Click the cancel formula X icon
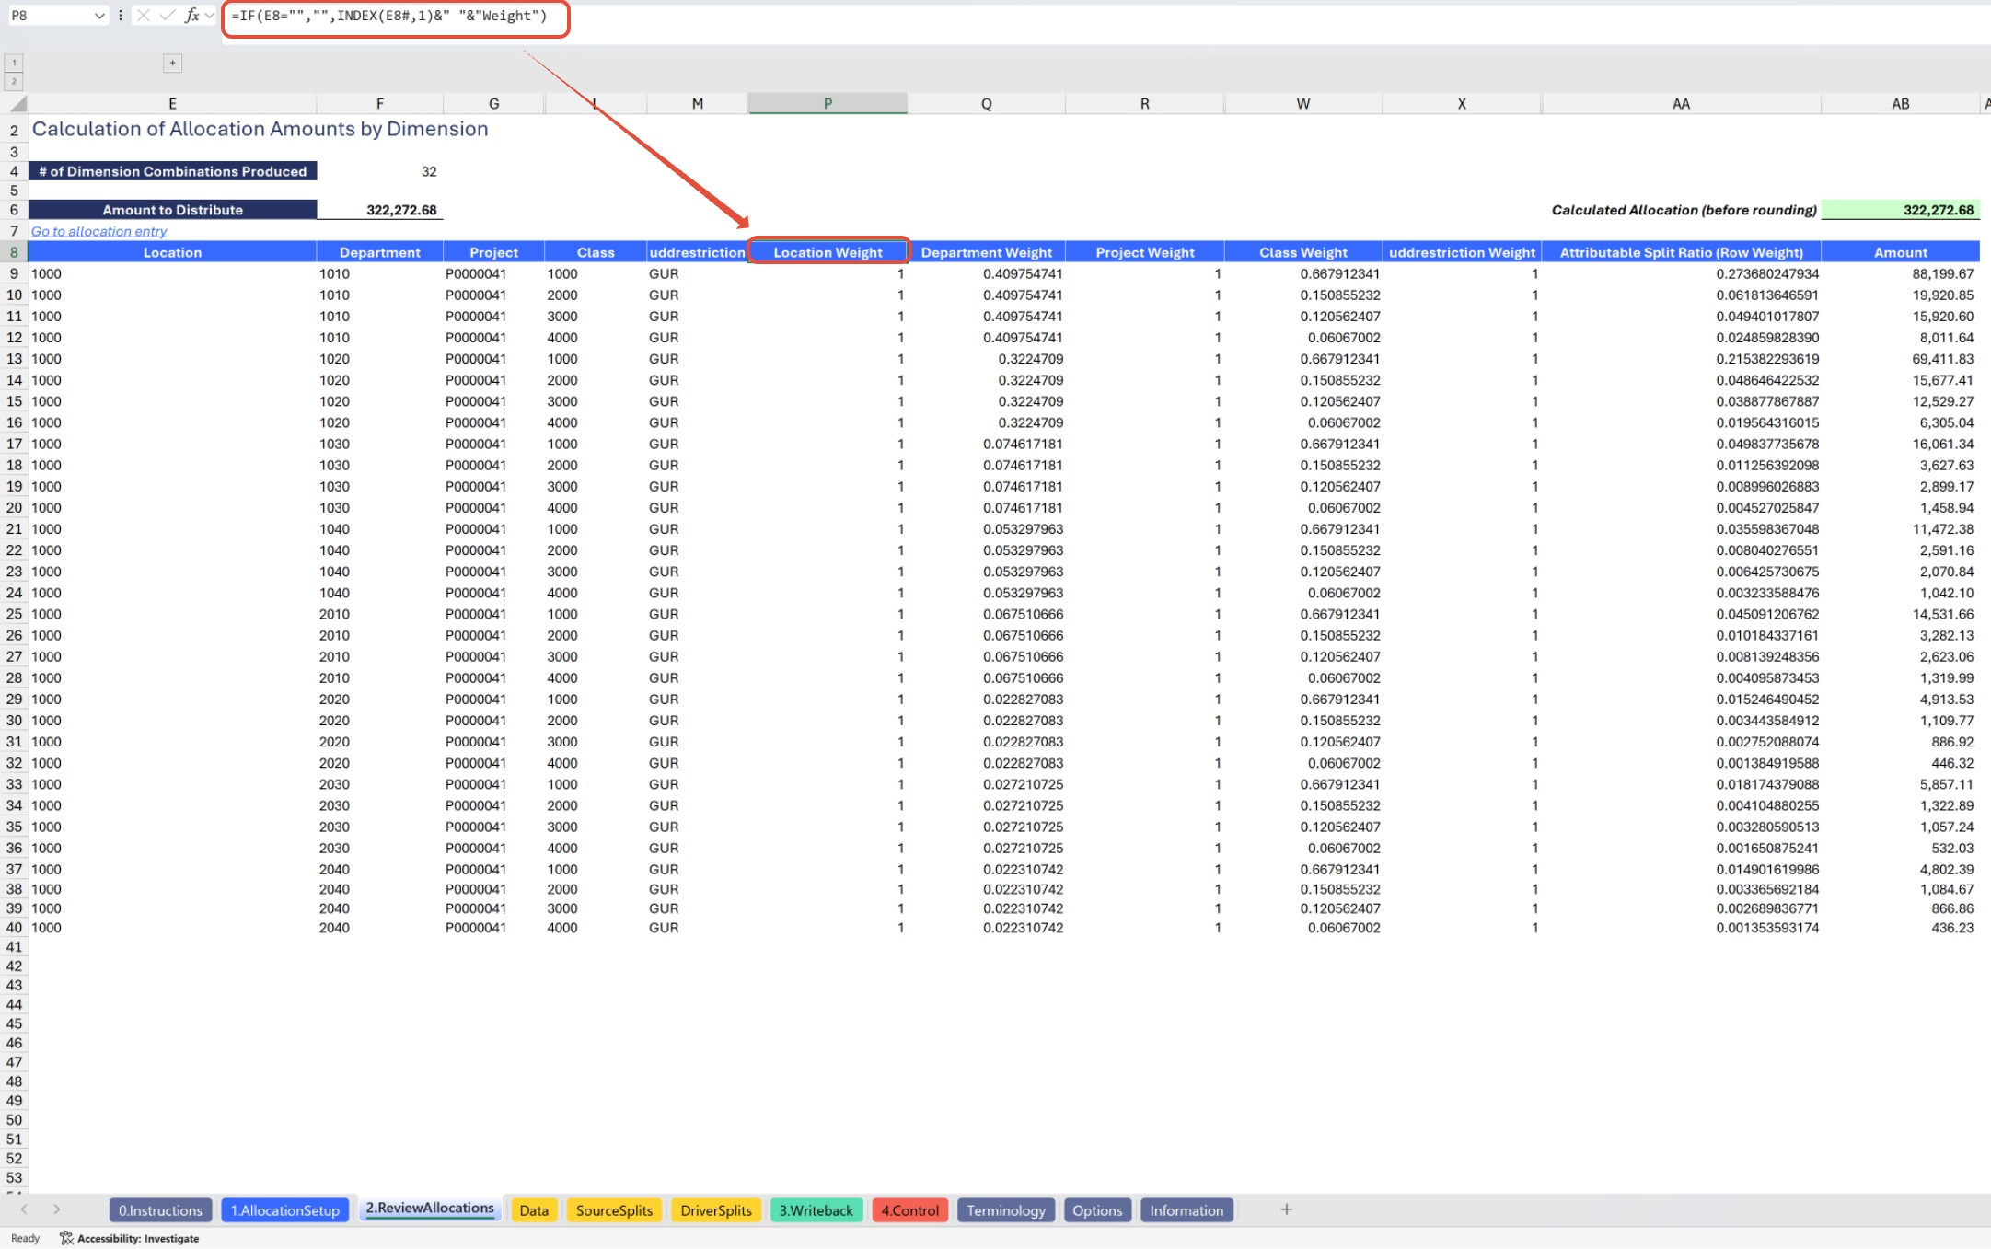 click(x=144, y=15)
